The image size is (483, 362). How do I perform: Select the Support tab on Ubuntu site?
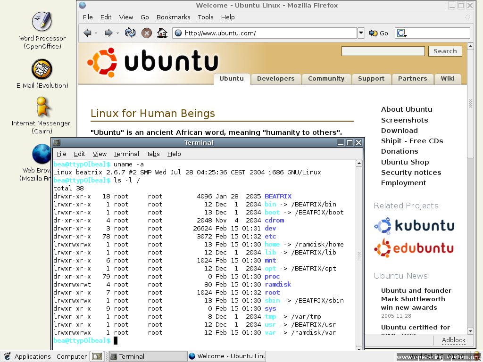click(371, 79)
